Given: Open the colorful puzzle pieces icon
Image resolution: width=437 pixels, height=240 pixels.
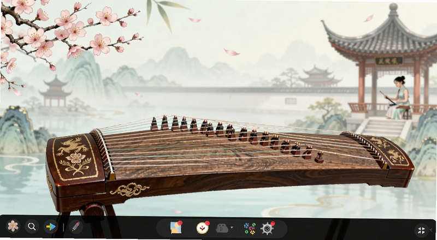Looking at the screenshot, I should (250, 229).
